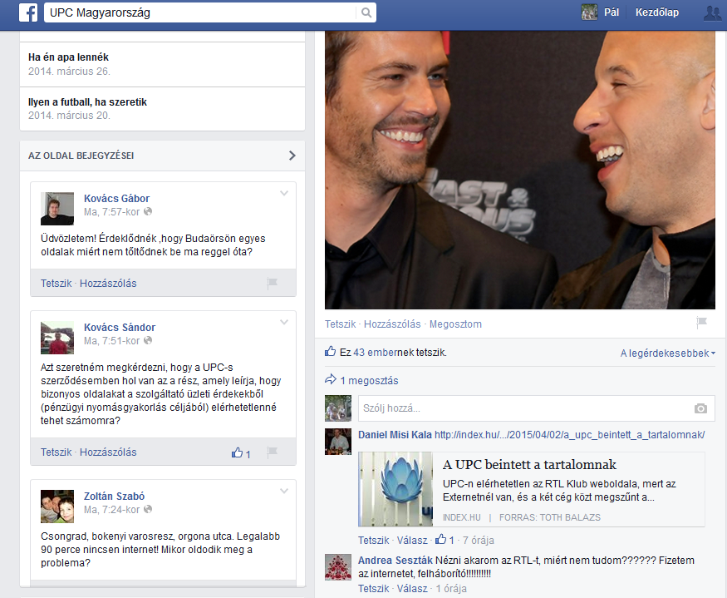Open the note Ilyen a futball, ha szeretik
This screenshot has width=727, height=598.
coord(87,102)
